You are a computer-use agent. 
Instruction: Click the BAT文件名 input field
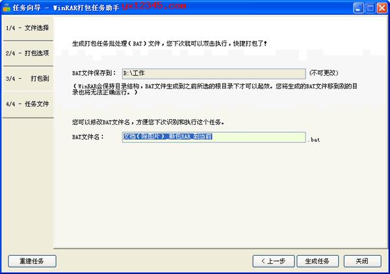[x=214, y=137]
